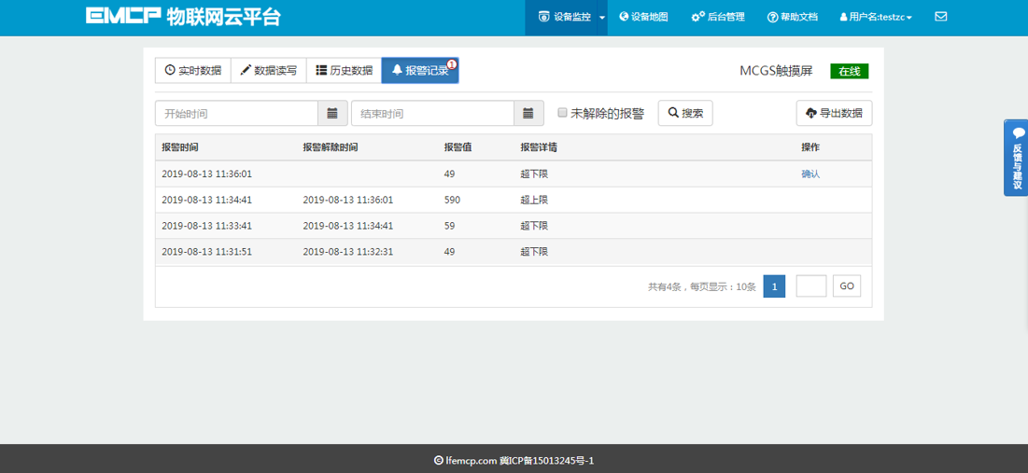Open 设备地图 device map page
Viewport: 1028px width, 473px height.
643,17
